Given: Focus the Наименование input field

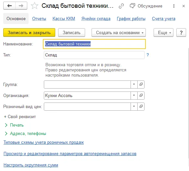Looking at the screenshot, I should (94, 44).
